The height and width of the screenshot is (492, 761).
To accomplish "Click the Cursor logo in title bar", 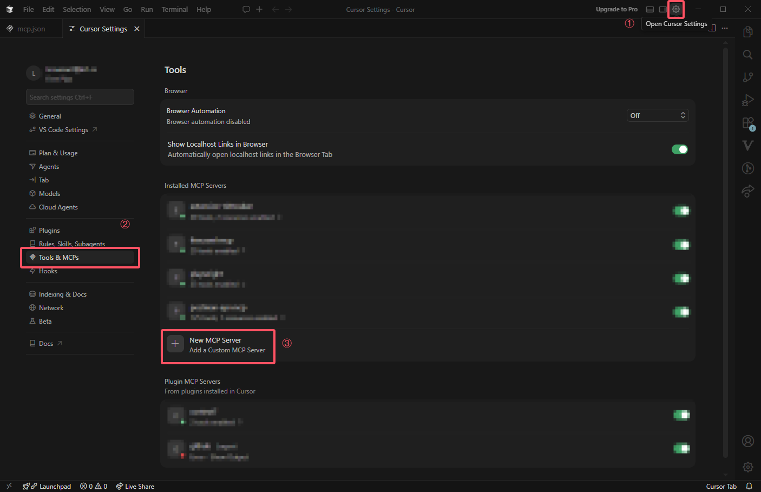I will 10,9.
